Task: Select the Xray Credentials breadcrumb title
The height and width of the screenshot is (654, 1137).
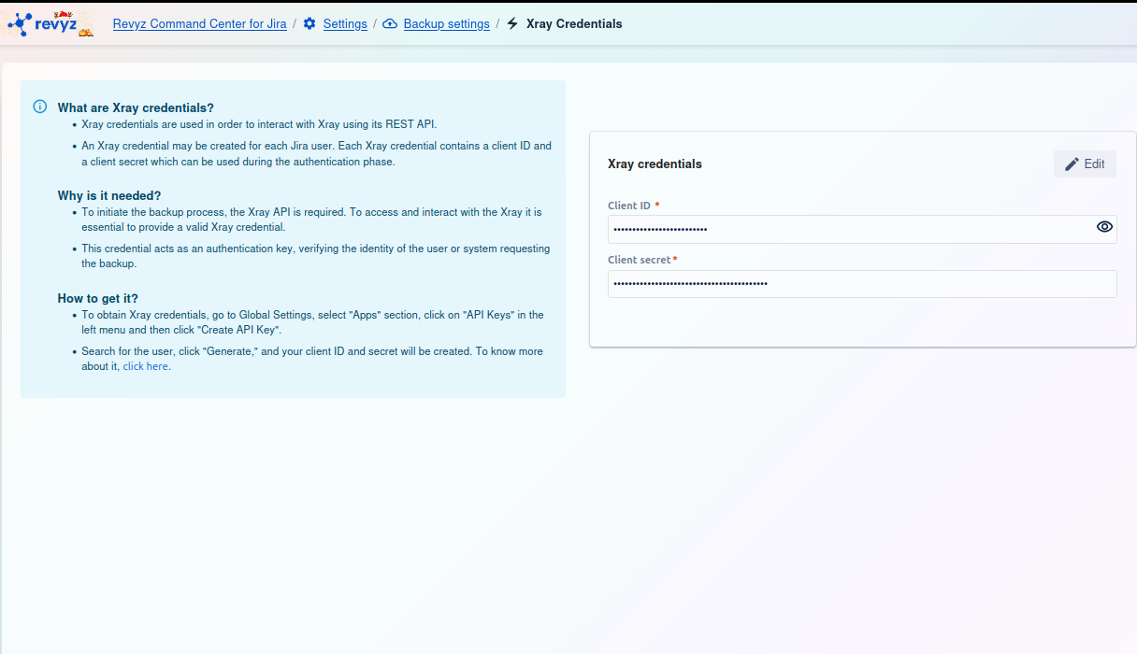Action: coord(574,23)
